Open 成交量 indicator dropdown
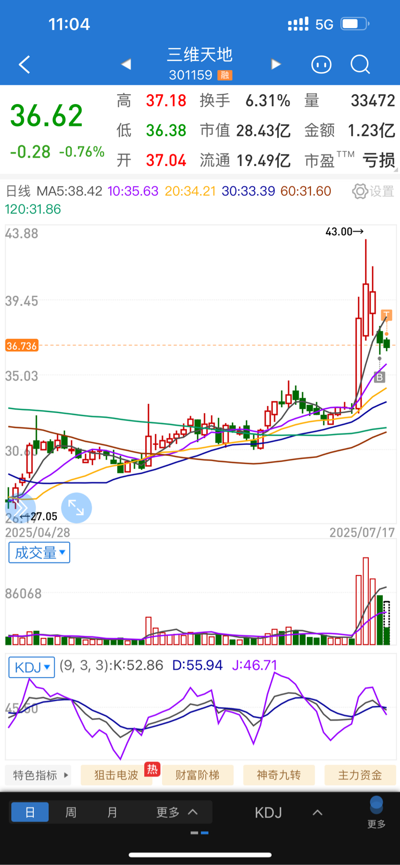 [x=40, y=552]
